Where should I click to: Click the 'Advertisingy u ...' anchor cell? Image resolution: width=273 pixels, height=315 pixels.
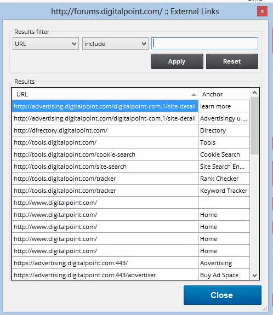coord(224,118)
